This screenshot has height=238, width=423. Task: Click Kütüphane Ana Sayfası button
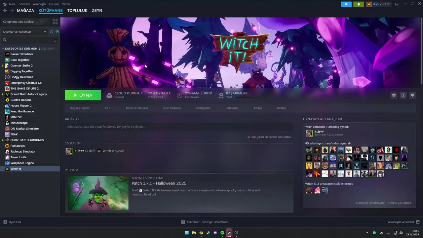pos(25,21)
